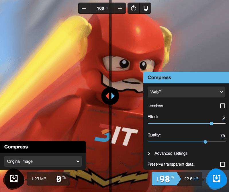
Task: Adjust the Quality slider
Action: [x=187, y=142]
